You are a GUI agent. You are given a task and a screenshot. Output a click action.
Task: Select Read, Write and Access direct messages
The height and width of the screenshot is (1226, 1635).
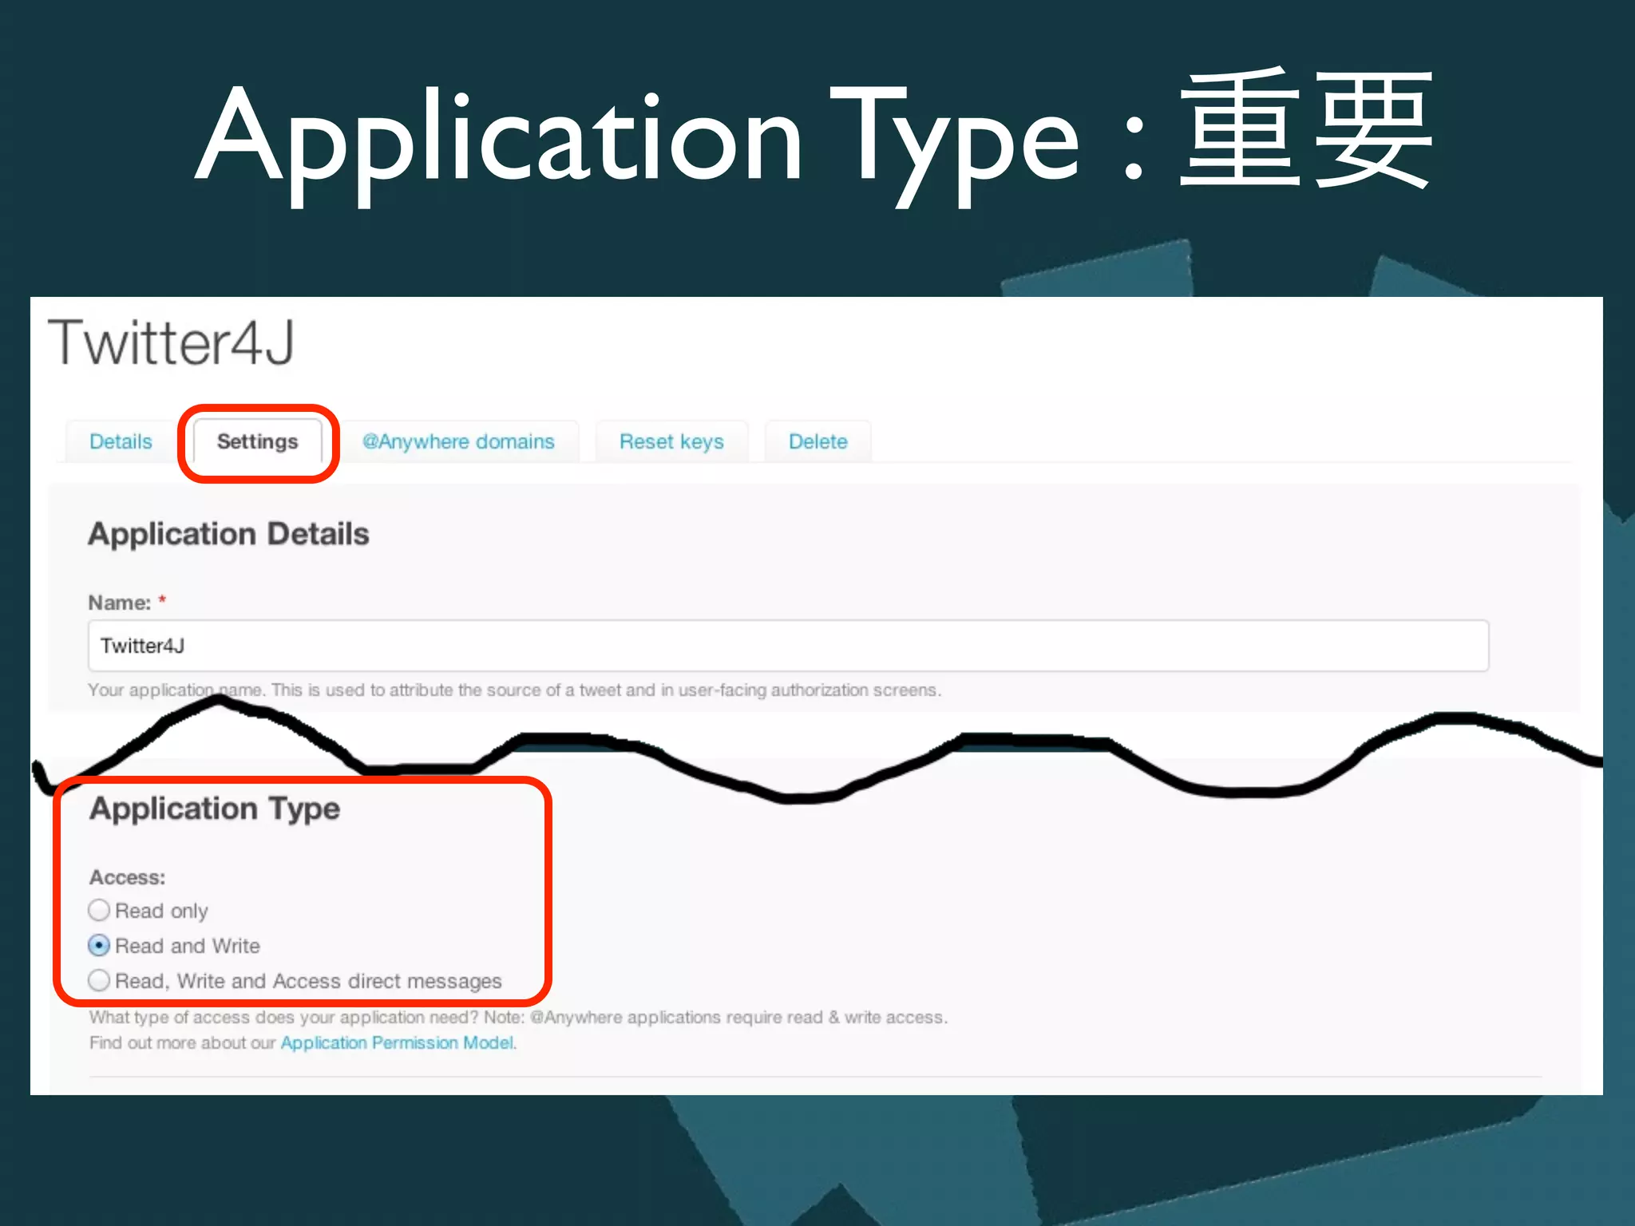(x=99, y=980)
